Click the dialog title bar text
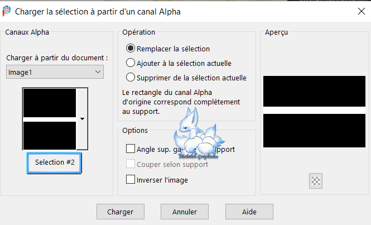Screen dimensions: 371x225 [x=98, y=12]
